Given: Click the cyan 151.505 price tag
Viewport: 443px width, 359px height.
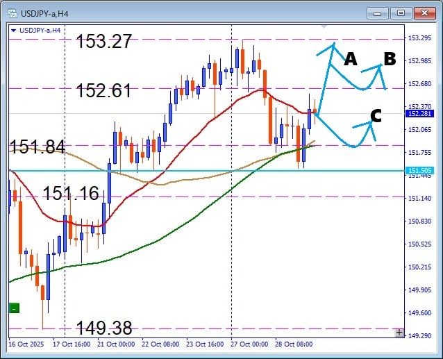Looking at the screenshot, I should pos(421,170).
